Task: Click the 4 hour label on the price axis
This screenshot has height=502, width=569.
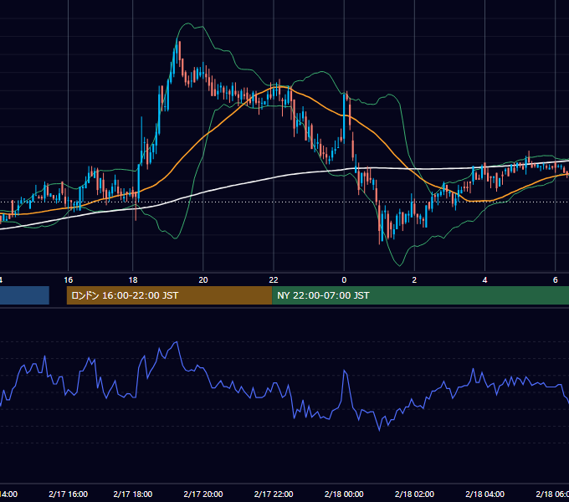Action: (484, 280)
